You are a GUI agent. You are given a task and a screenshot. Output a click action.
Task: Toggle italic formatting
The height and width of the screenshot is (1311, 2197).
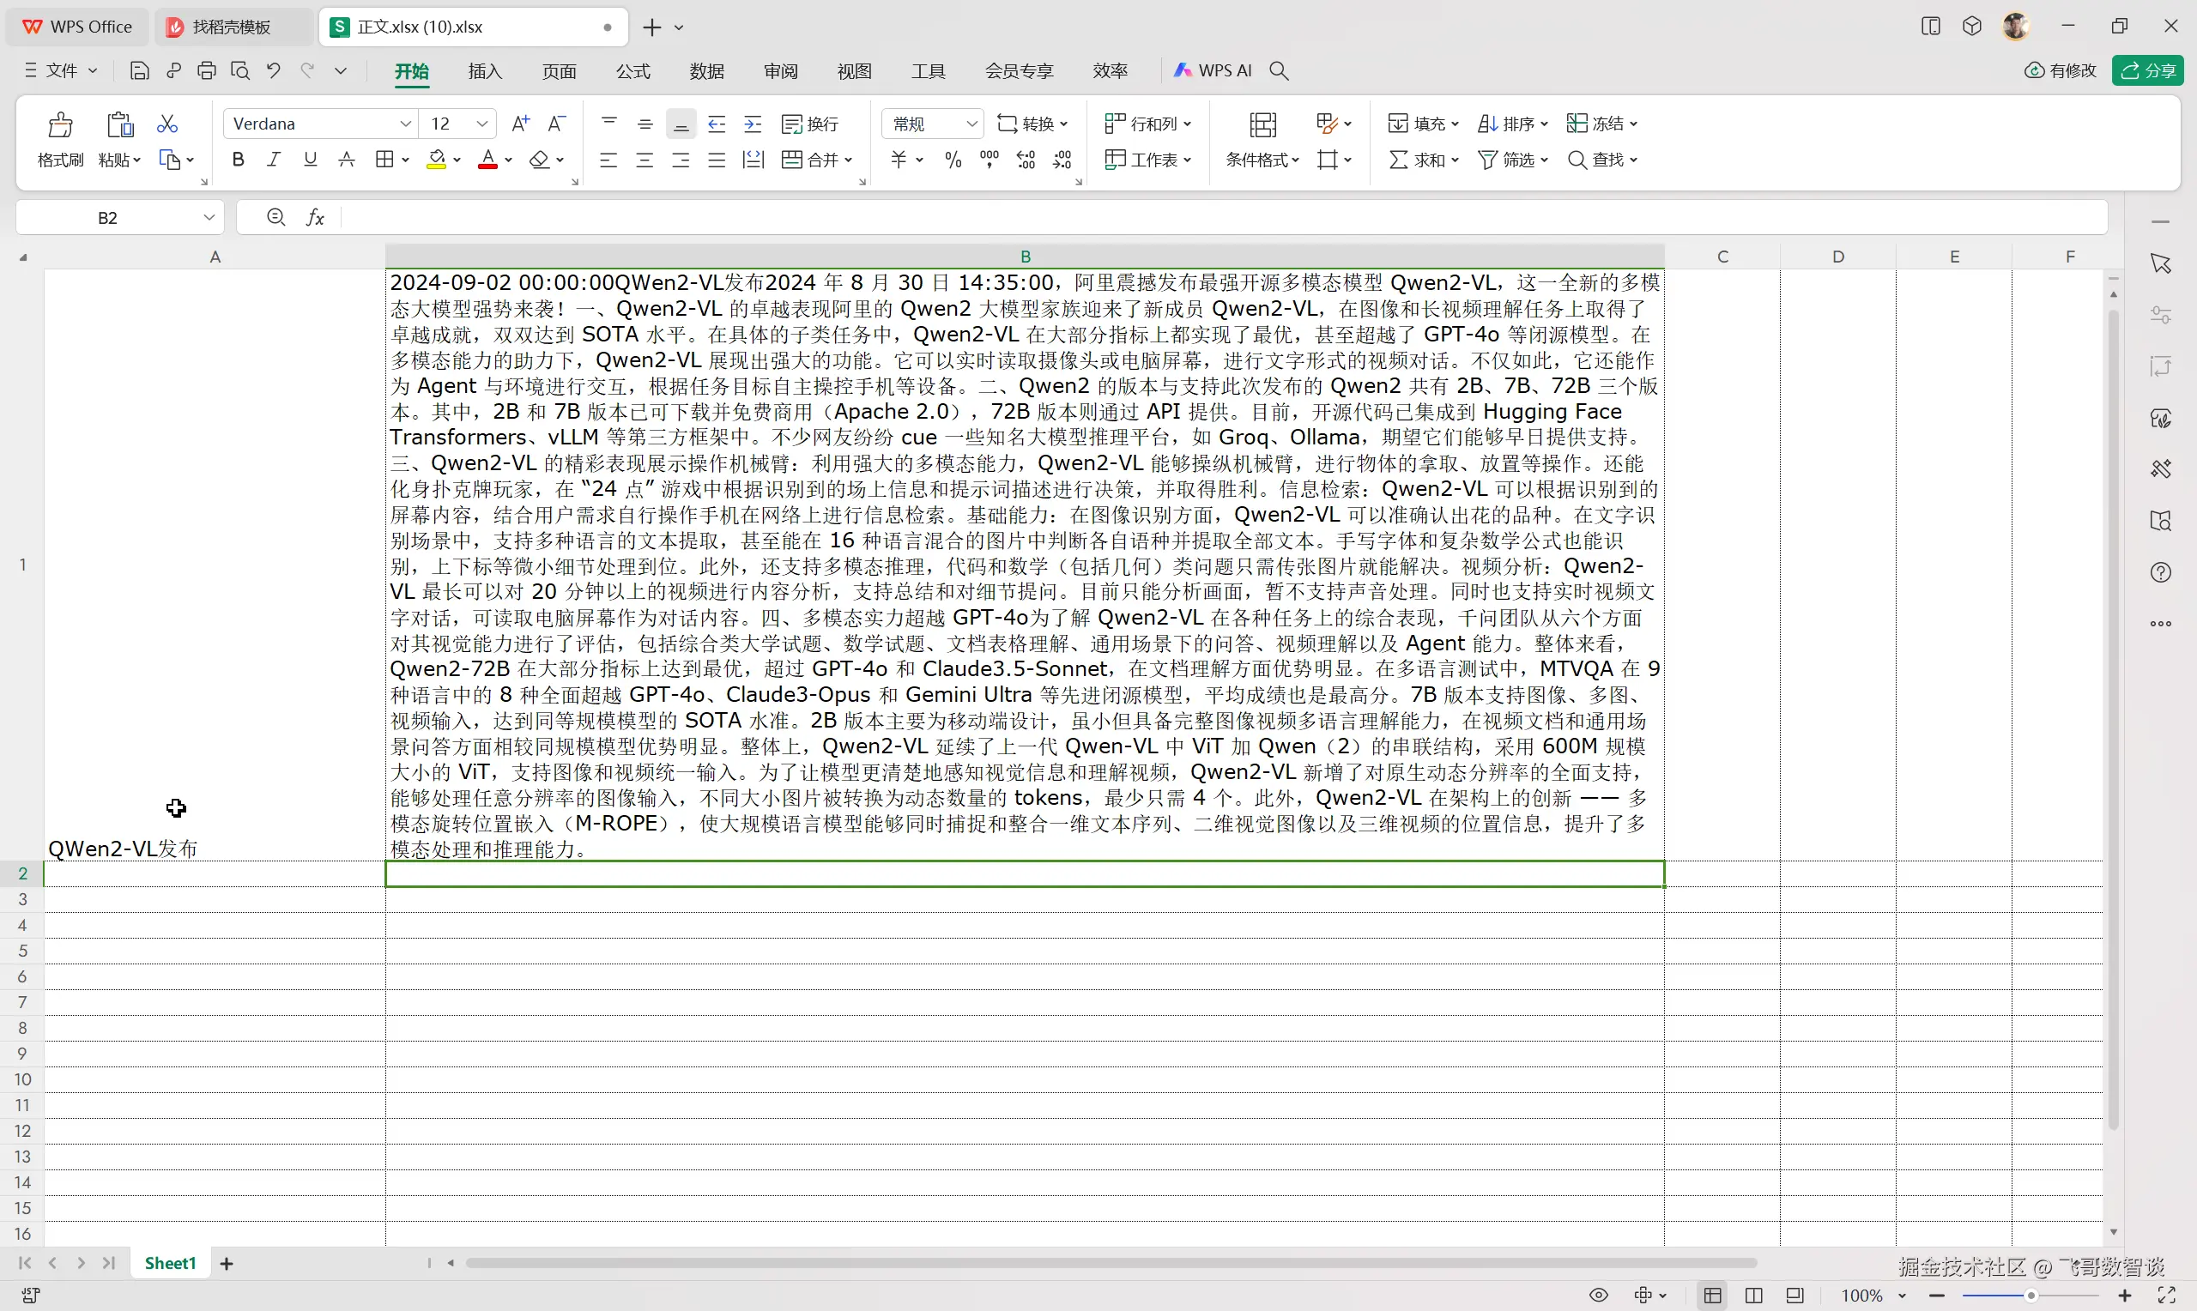pyautogui.click(x=274, y=160)
